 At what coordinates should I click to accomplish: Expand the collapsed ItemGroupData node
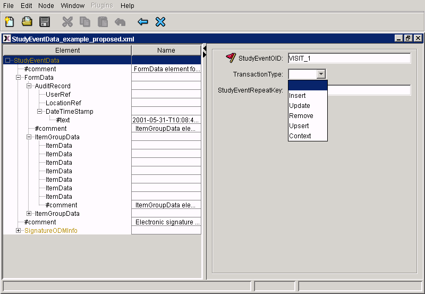tap(29, 214)
